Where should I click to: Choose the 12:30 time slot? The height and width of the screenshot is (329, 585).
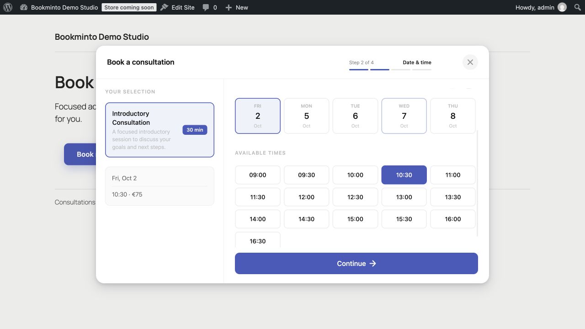coord(355,197)
